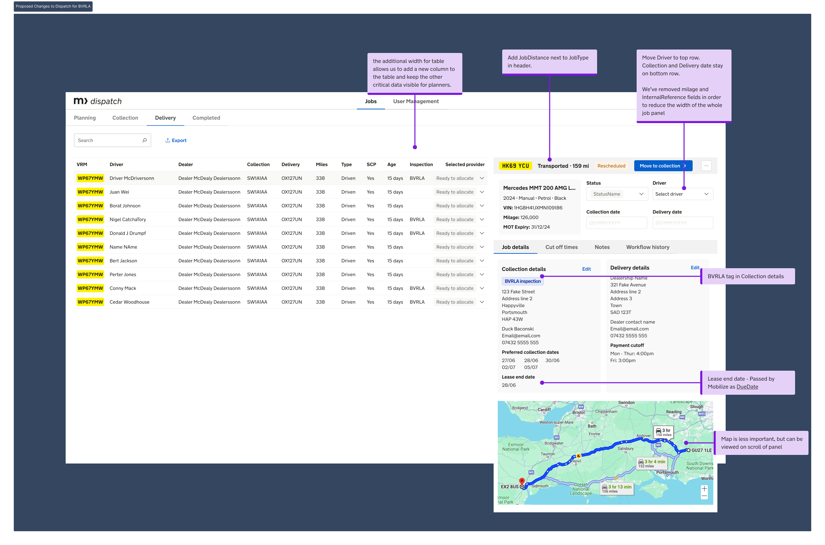Expand the Juan Wei row chevron
The width and height of the screenshot is (825, 545).
pyautogui.click(x=482, y=192)
